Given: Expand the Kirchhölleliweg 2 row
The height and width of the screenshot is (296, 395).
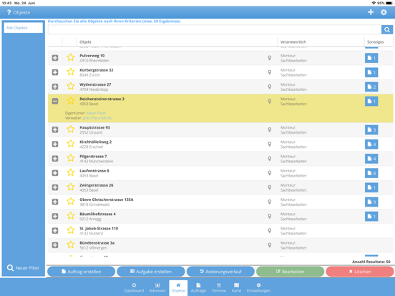Looking at the screenshot, I should [x=55, y=144].
